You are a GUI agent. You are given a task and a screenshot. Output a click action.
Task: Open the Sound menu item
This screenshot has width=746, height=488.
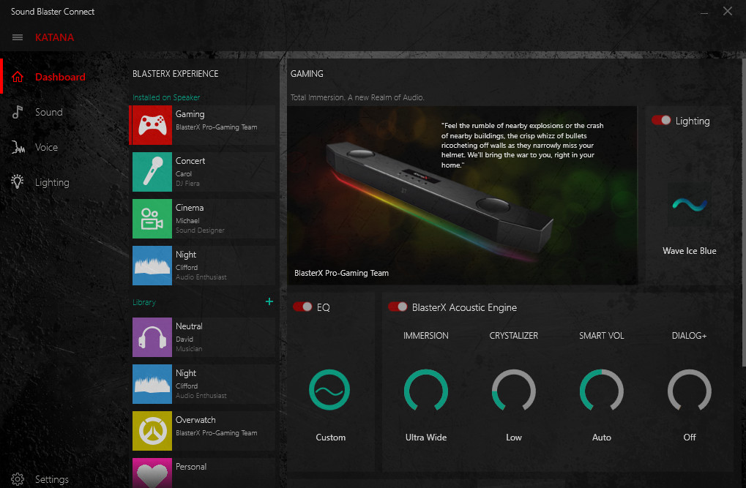[48, 112]
